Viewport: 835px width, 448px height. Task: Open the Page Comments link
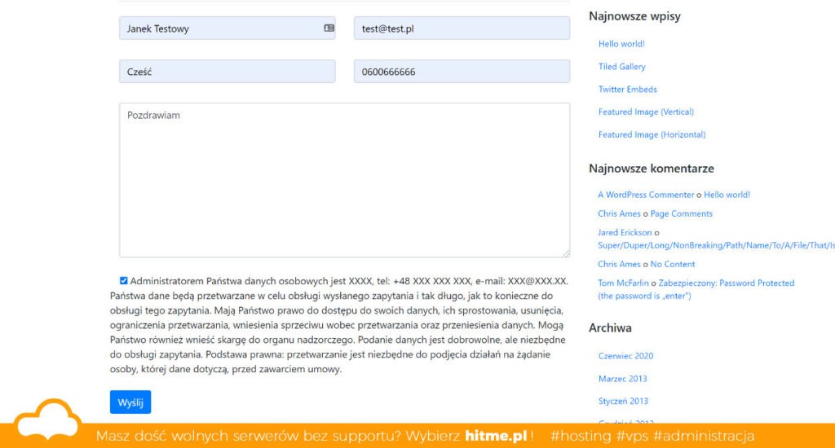pyautogui.click(x=681, y=214)
